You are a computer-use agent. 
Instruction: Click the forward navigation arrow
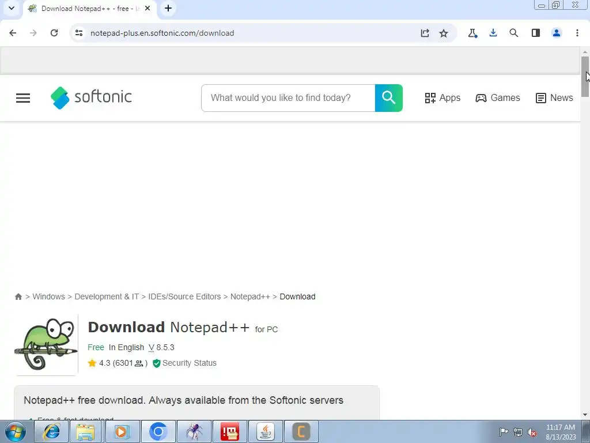coord(33,33)
